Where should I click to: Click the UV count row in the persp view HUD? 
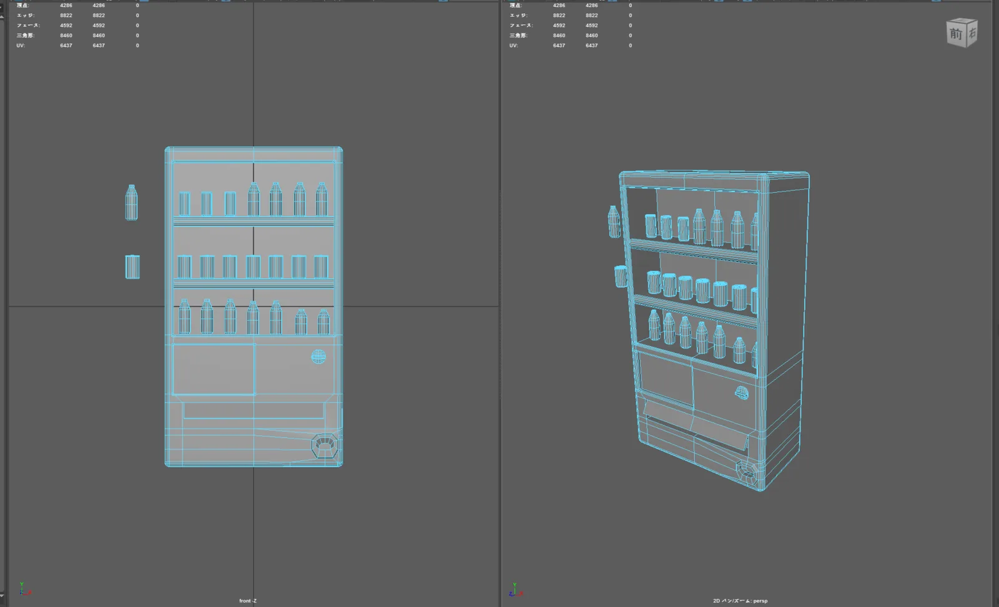click(x=571, y=46)
